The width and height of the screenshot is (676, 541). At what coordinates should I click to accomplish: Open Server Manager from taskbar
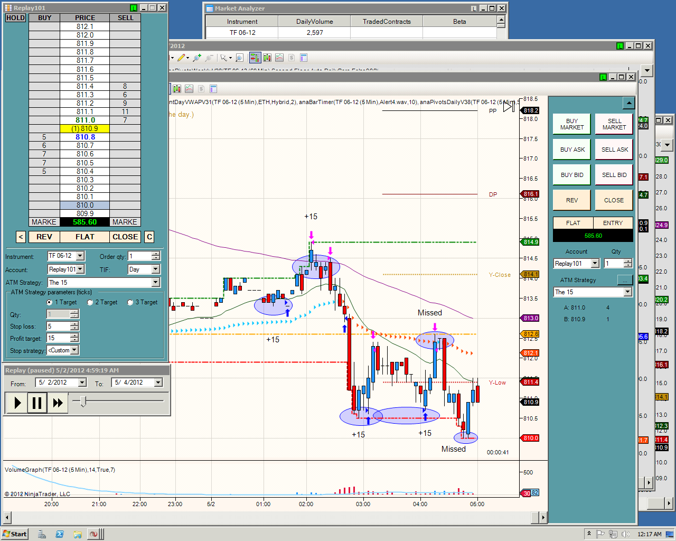[x=42, y=534]
